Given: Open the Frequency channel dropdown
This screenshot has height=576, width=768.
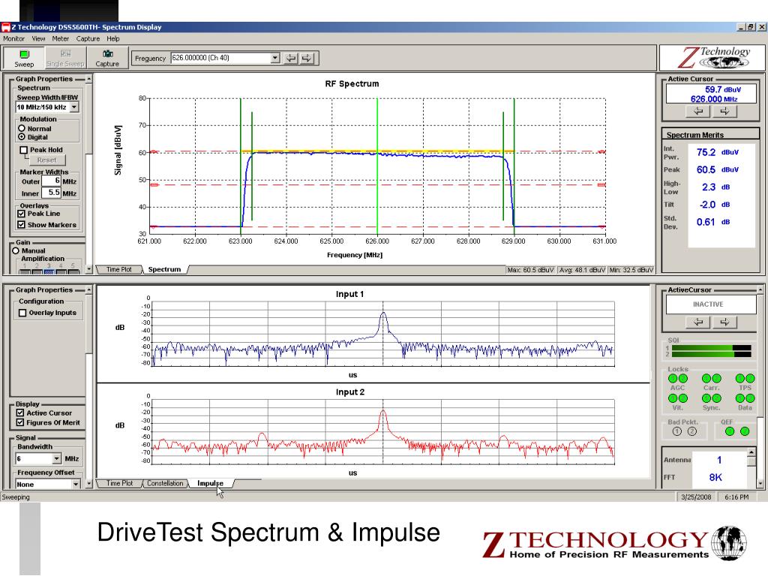Looking at the screenshot, I should (x=274, y=58).
